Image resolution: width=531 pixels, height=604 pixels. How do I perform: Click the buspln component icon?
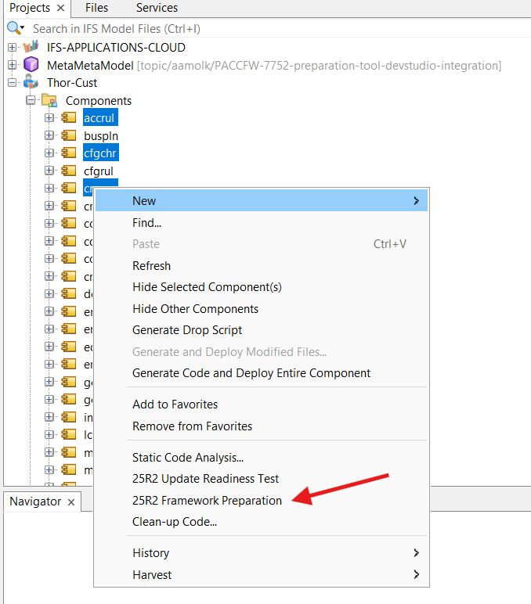pos(69,136)
